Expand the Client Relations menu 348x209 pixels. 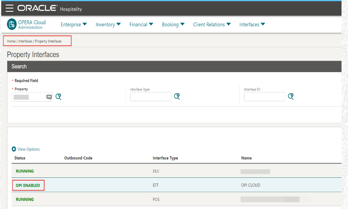tap(212, 24)
